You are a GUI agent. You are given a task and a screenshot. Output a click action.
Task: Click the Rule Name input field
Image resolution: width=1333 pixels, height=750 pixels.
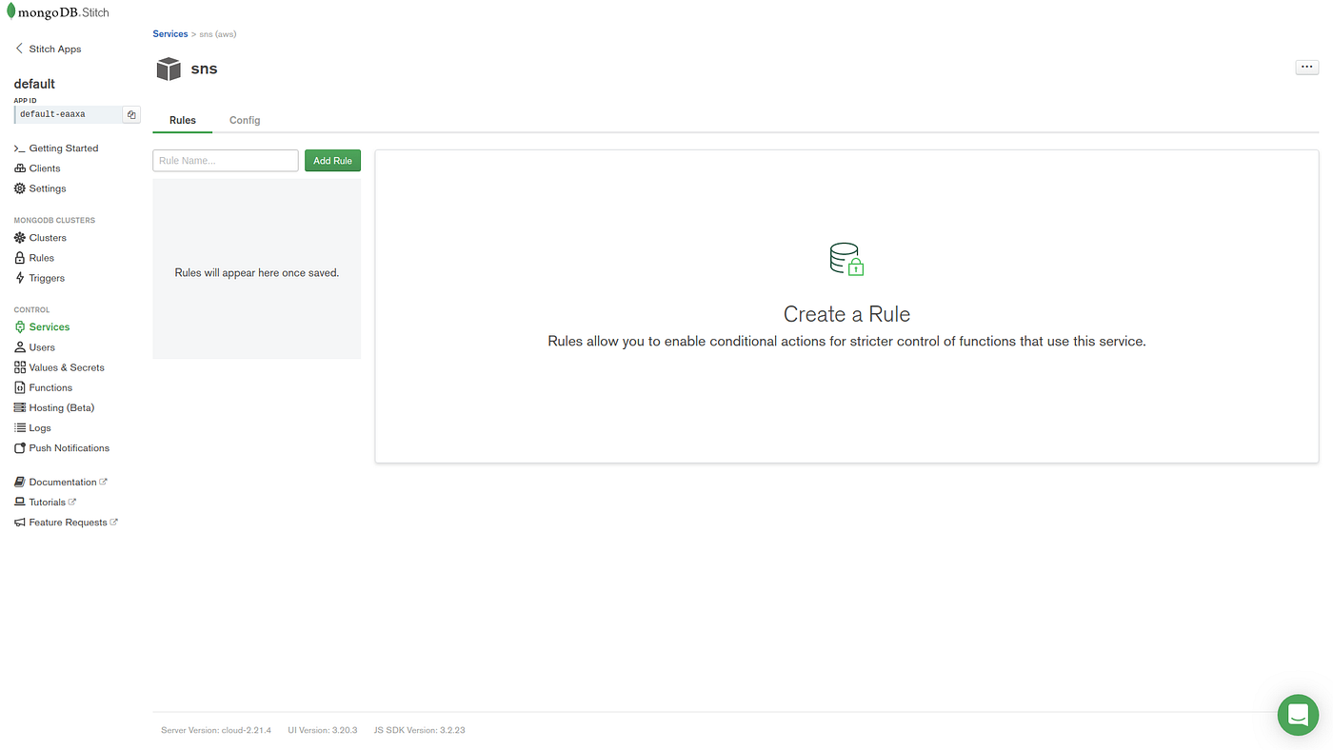pos(225,160)
